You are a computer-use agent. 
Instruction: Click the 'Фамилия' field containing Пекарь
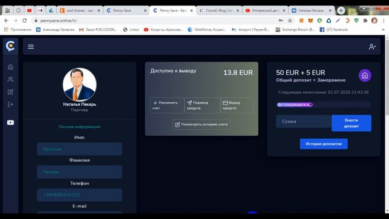(x=80, y=172)
